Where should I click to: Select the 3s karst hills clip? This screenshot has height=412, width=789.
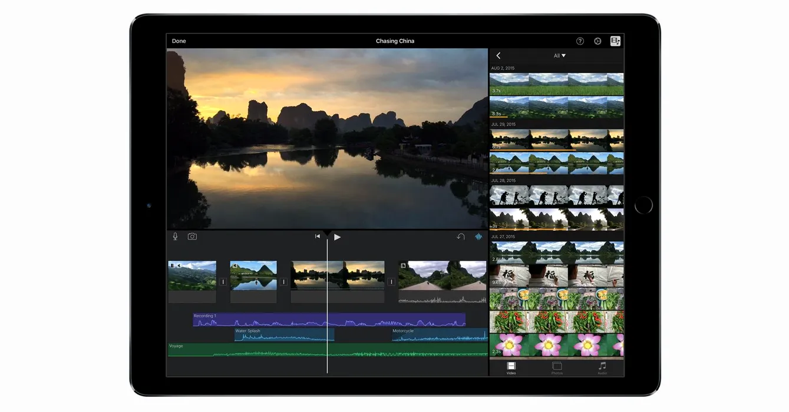pyautogui.click(x=556, y=219)
